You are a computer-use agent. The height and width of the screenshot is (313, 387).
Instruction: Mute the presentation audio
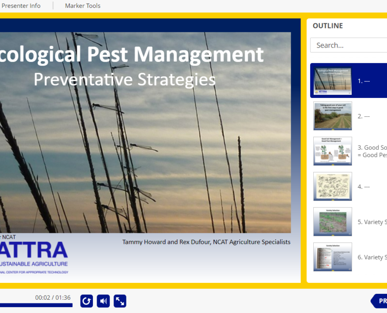[104, 301]
